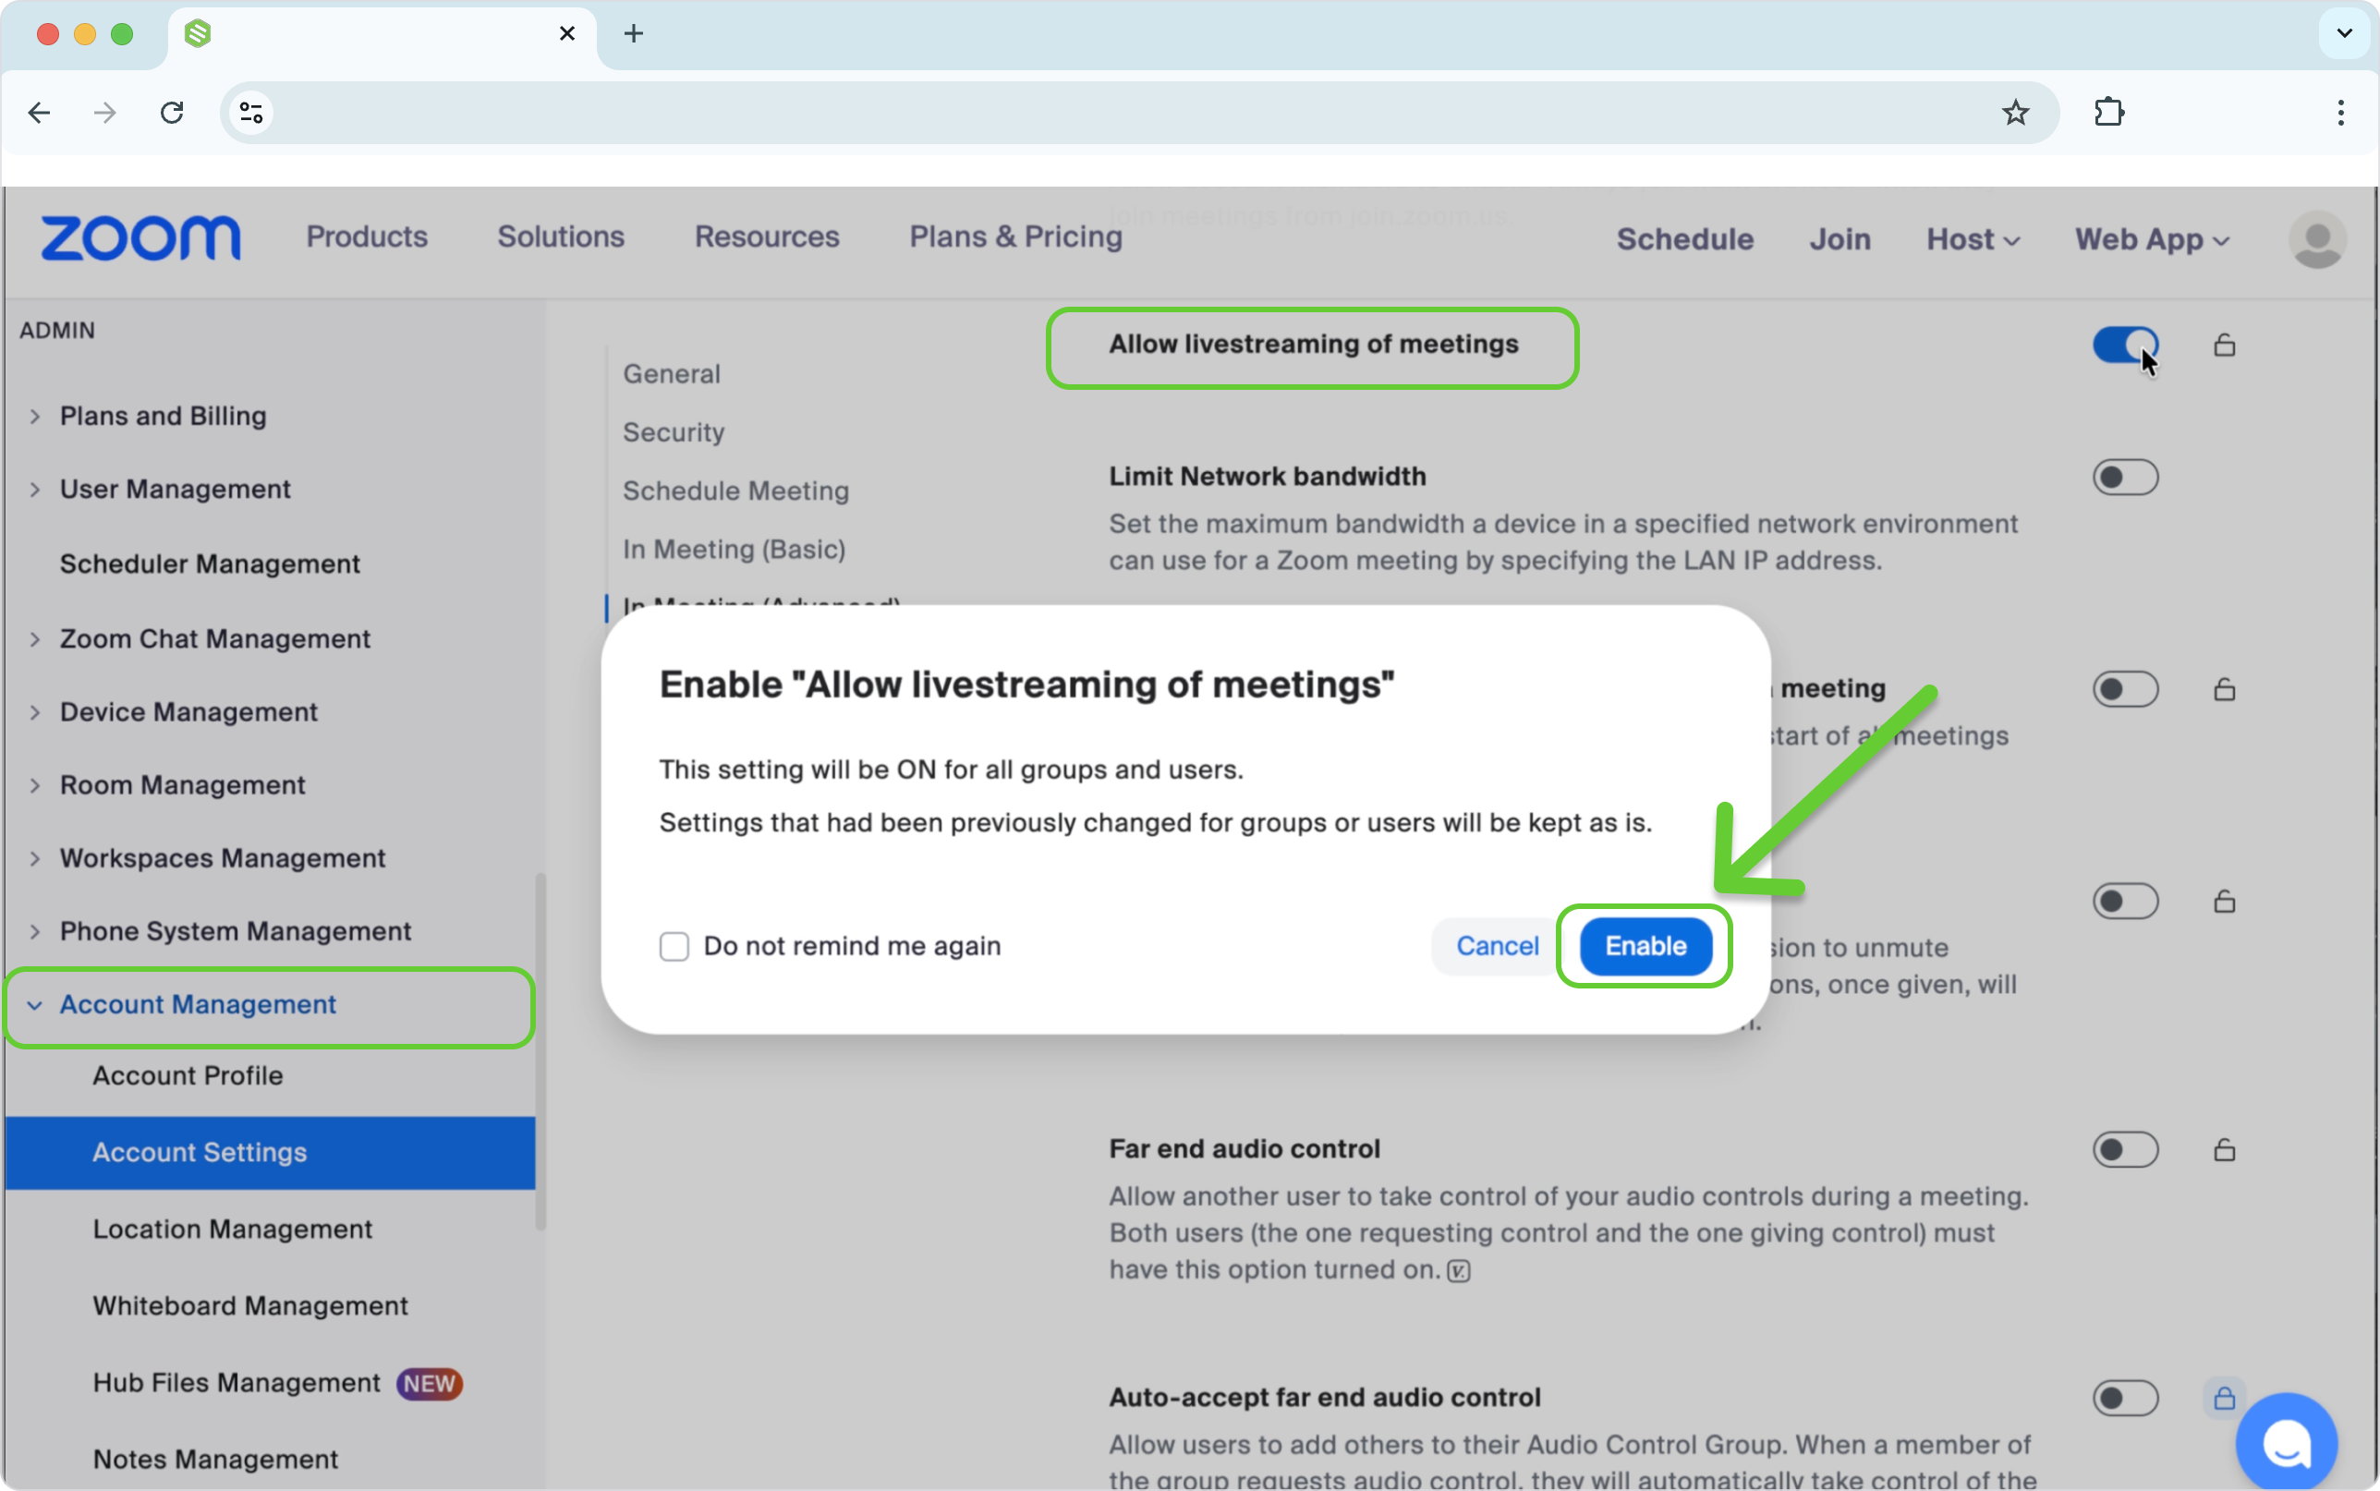Open a new browser tab
2380x1491 pixels.
click(x=634, y=33)
